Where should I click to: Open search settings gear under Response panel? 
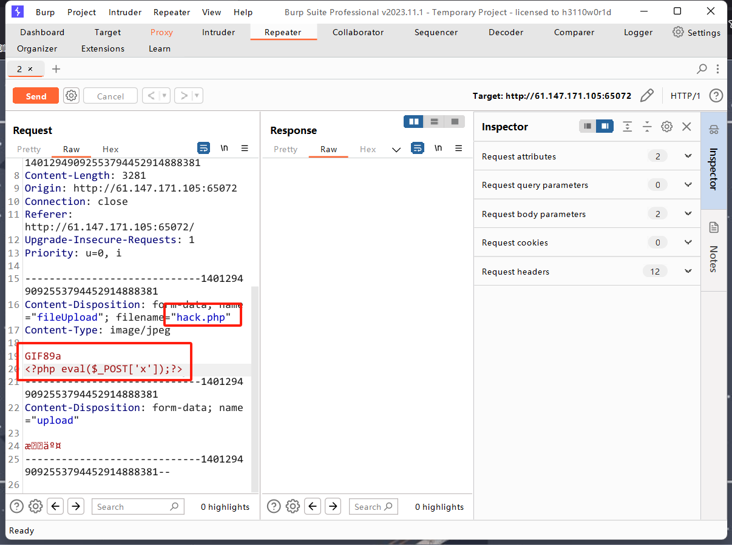click(293, 506)
